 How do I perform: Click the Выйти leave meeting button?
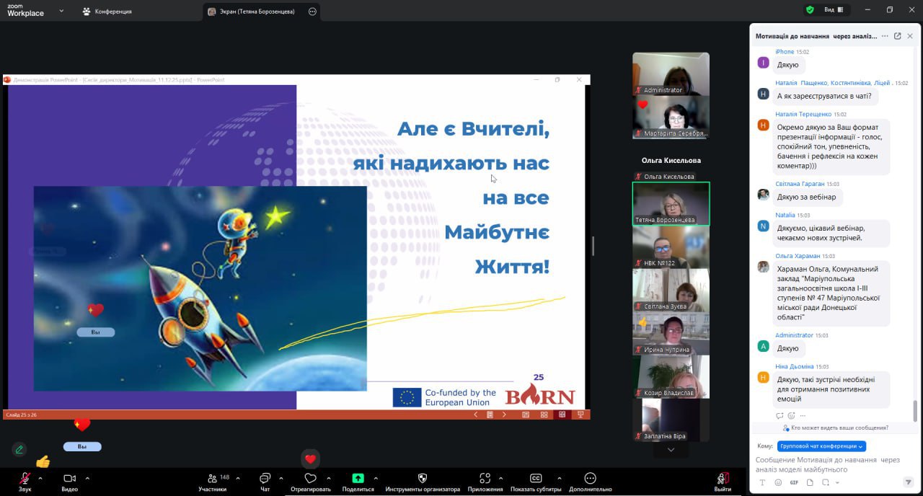[722, 480]
